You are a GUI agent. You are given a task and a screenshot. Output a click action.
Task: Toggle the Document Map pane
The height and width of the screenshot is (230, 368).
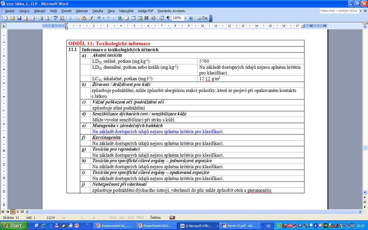click(161, 18)
